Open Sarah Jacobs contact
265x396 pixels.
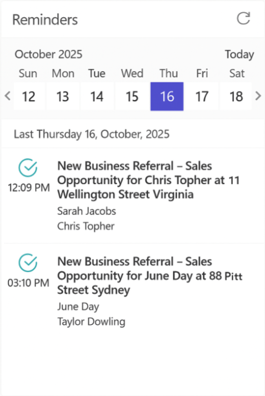[x=87, y=211]
